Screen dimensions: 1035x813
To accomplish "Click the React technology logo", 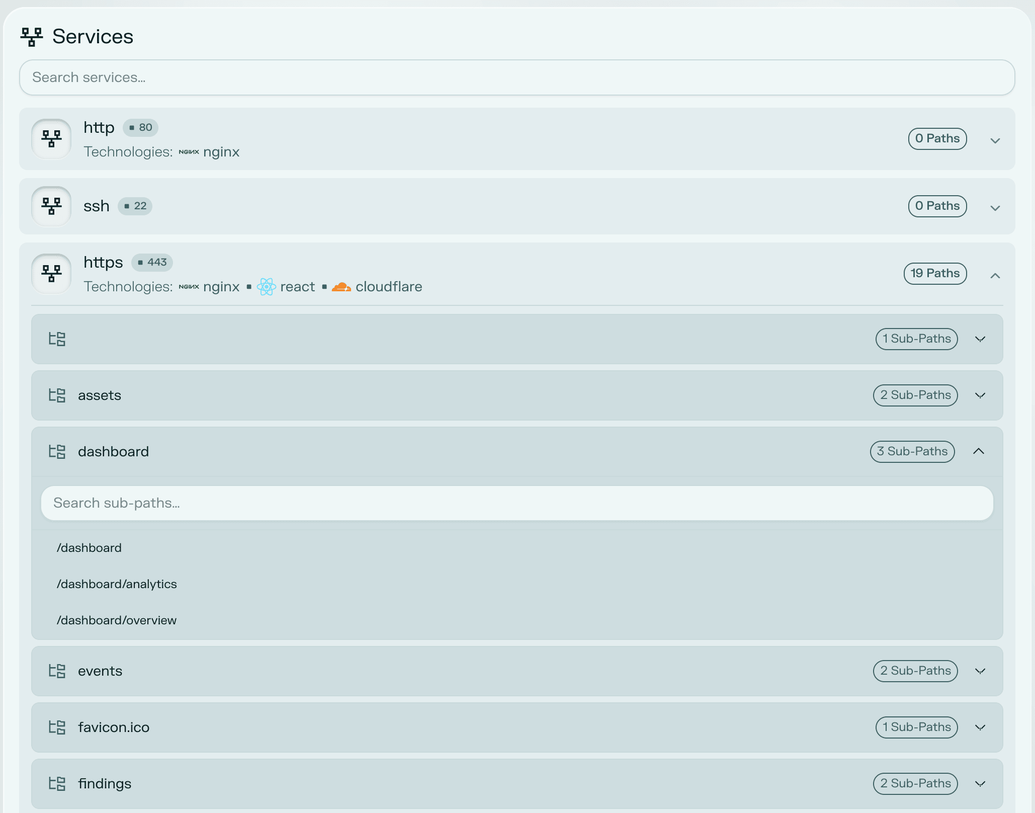I will (x=266, y=287).
